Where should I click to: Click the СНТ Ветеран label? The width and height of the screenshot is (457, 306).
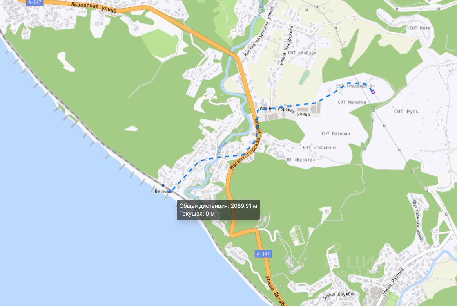336,133
